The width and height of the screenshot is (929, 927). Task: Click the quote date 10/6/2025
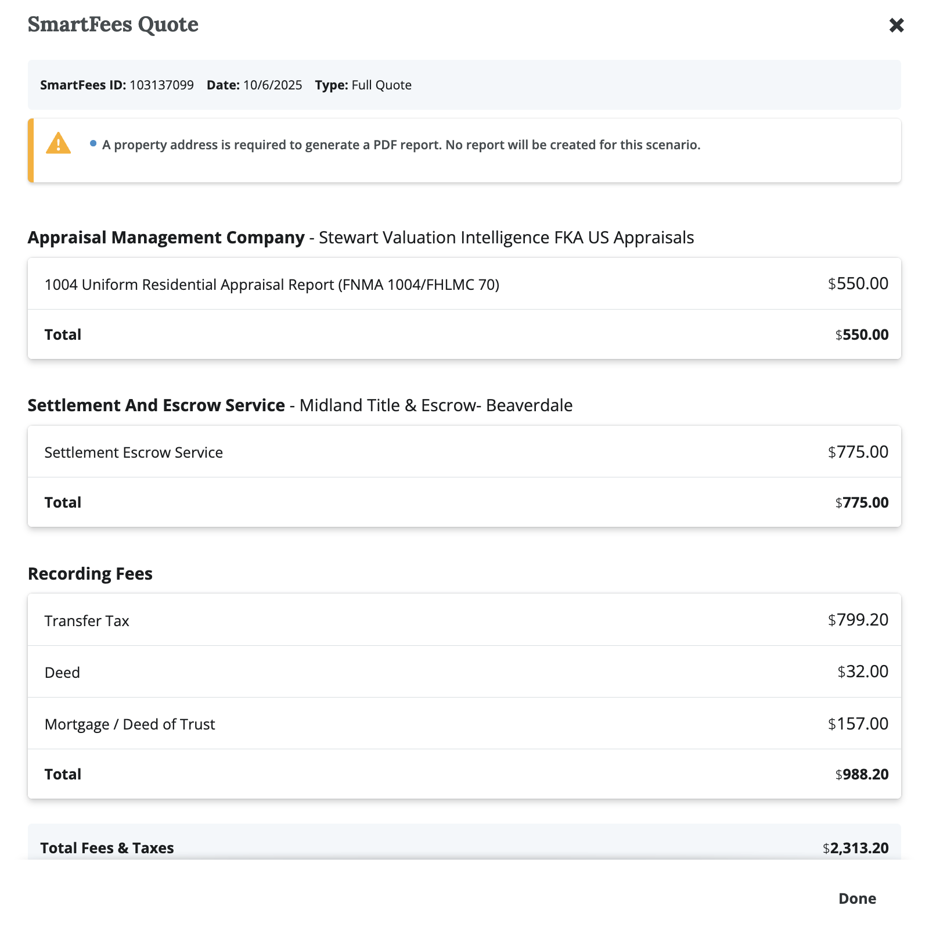[x=272, y=85]
